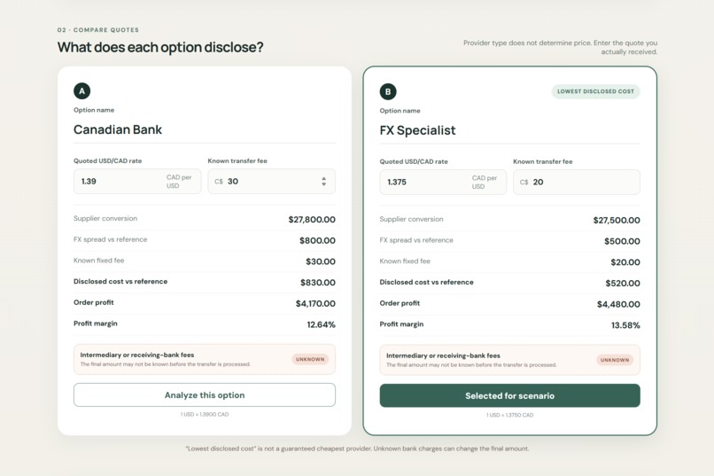Click the C$ prefix in Canadian Bank fee field
Image resolution: width=714 pixels, height=476 pixels.
click(219, 182)
